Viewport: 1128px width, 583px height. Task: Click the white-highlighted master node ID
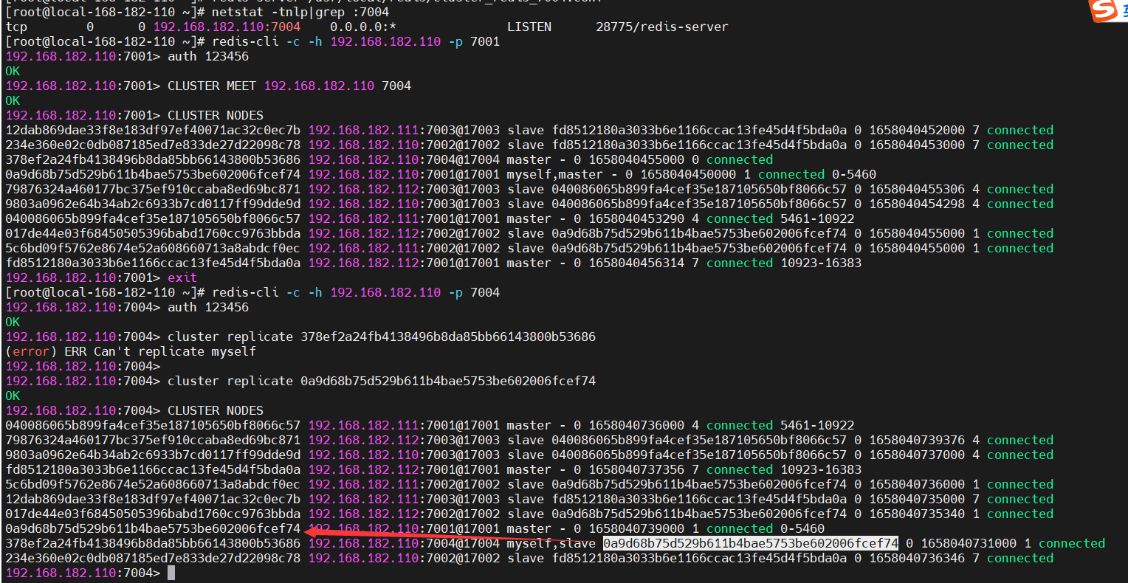click(x=750, y=543)
